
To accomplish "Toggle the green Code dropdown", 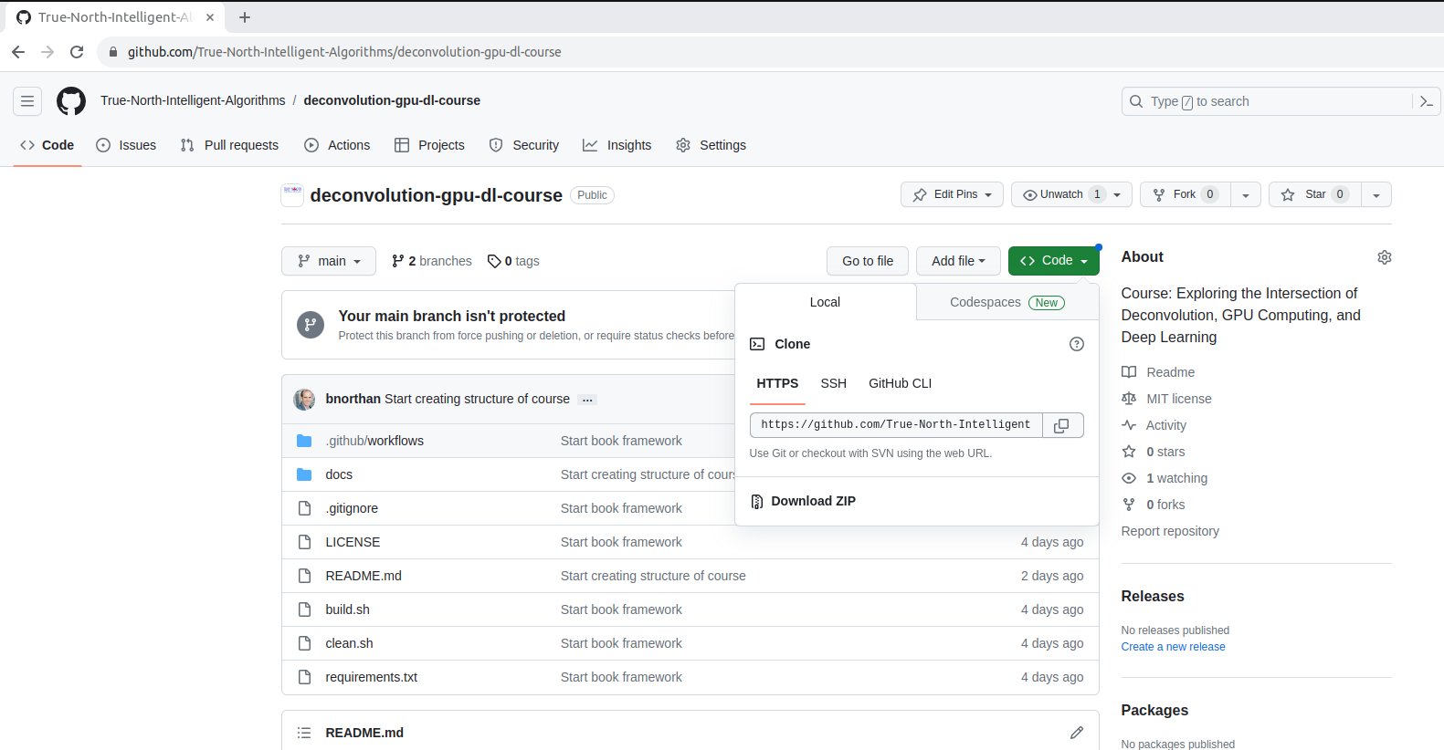I will coord(1054,261).
